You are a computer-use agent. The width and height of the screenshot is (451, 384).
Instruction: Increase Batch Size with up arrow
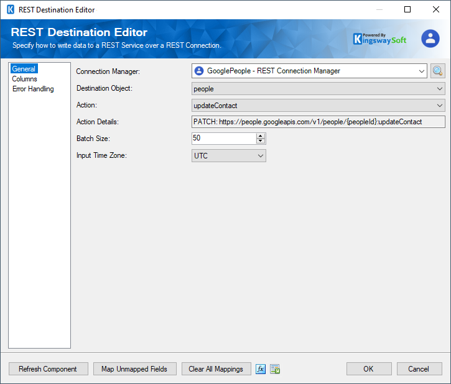[x=261, y=135]
